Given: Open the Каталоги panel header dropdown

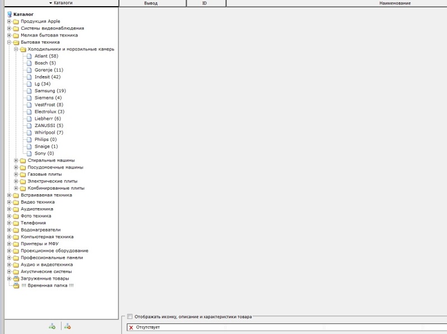Looking at the screenshot, I should pyautogui.click(x=61, y=3).
